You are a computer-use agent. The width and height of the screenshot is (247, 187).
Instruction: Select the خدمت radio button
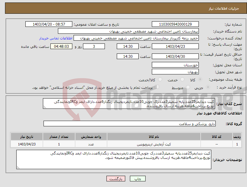[x=182, y=79]
